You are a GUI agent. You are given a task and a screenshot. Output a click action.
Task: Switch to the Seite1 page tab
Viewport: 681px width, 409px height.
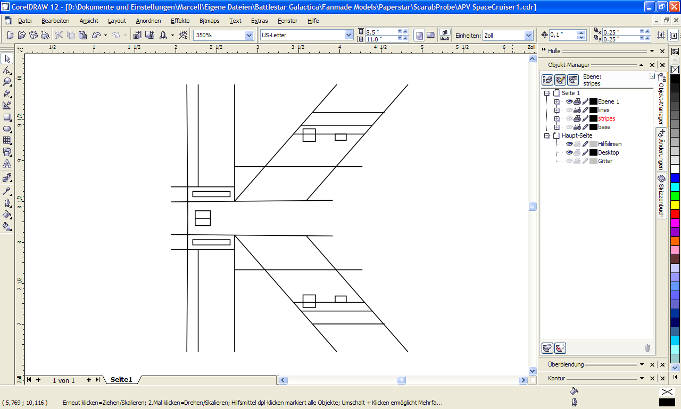click(121, 380)
